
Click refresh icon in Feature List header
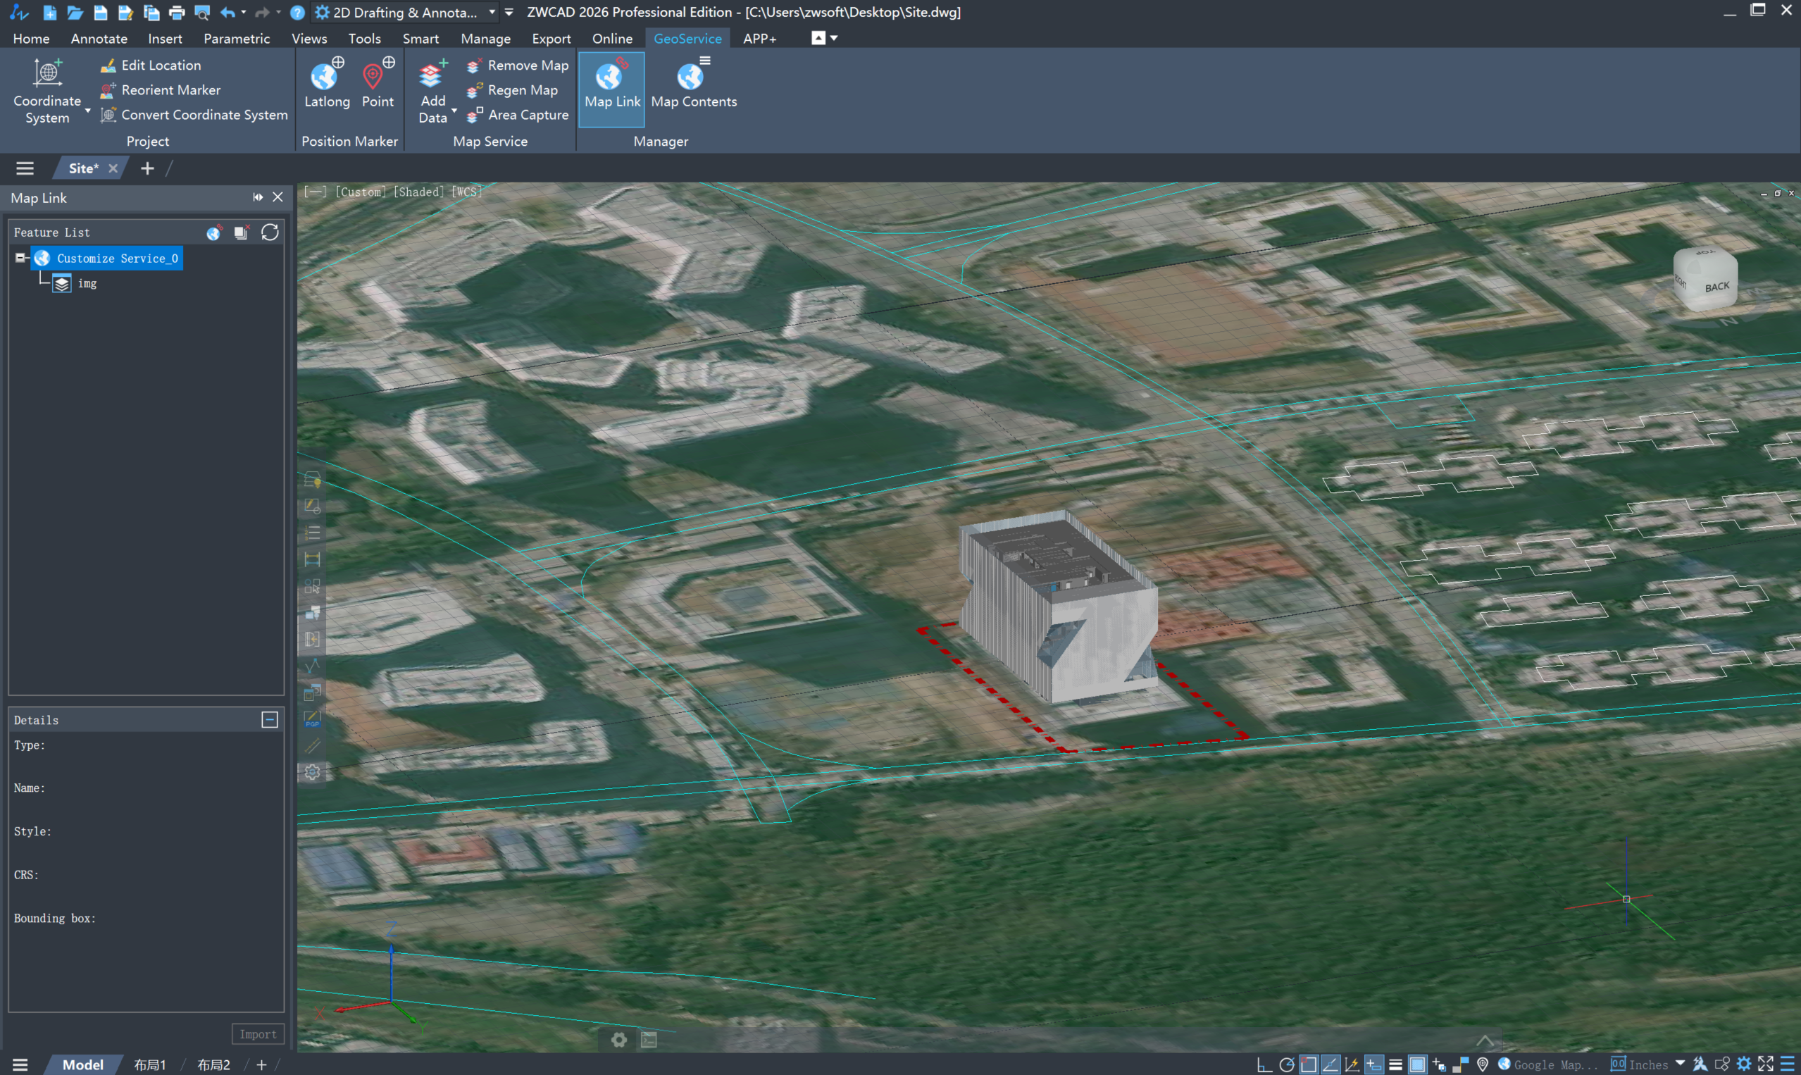point(270,232)
